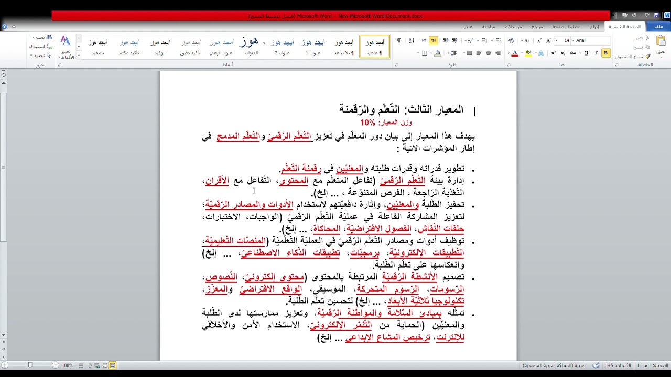
Task: Switch to View tab (عرض)
Action: click(467, 27)
